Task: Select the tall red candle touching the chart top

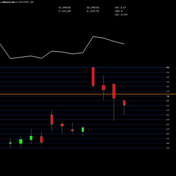Action: click(x=93, y=76)
